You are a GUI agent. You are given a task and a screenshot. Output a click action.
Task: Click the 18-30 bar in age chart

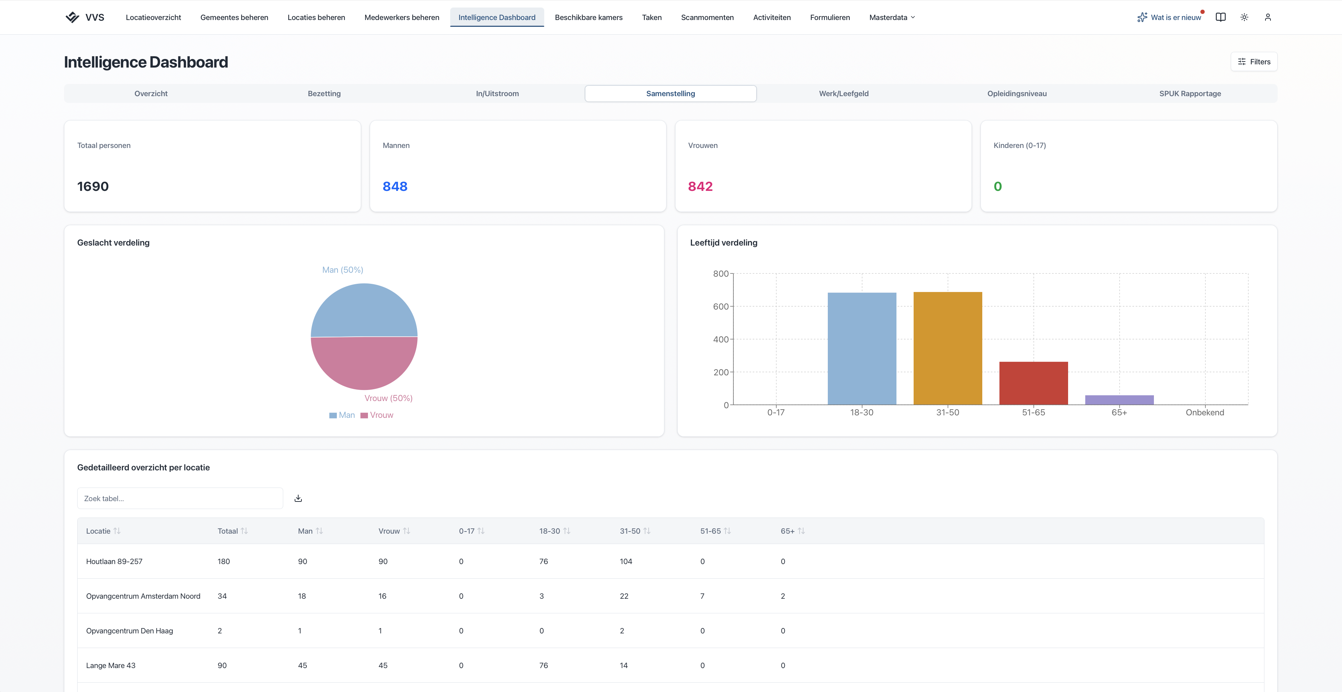(862, 349)
